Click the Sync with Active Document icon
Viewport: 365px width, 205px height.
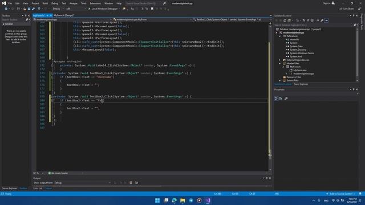tap(303, 20)
